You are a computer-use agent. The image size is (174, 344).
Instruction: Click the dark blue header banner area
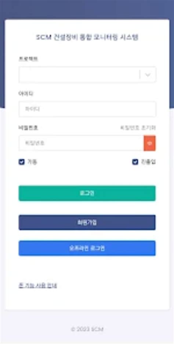87,9
